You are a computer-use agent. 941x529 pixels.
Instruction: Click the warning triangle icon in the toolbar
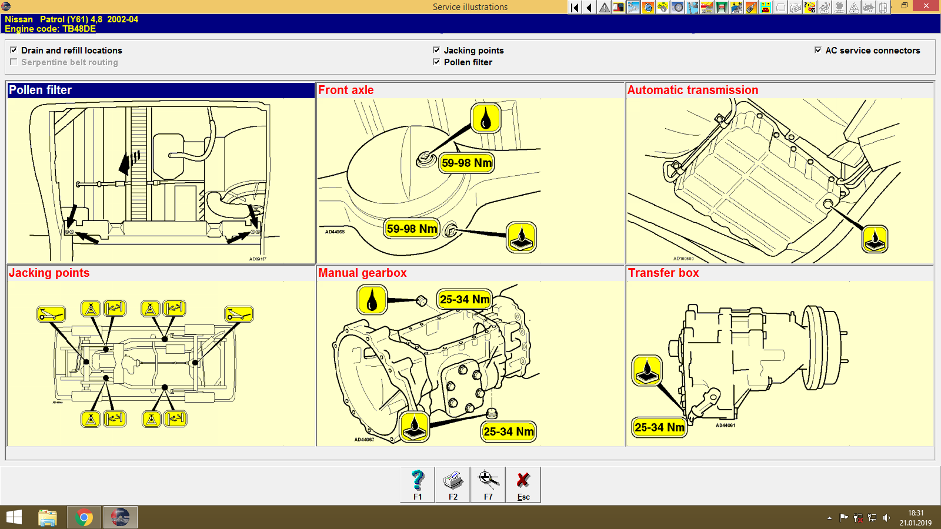(x=605, y=7)
